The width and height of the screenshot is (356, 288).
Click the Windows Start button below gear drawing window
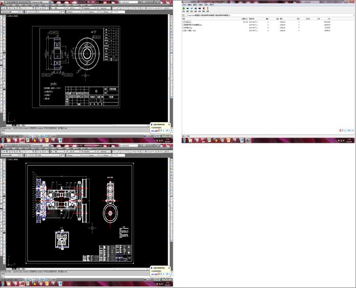tap(3, 140)
